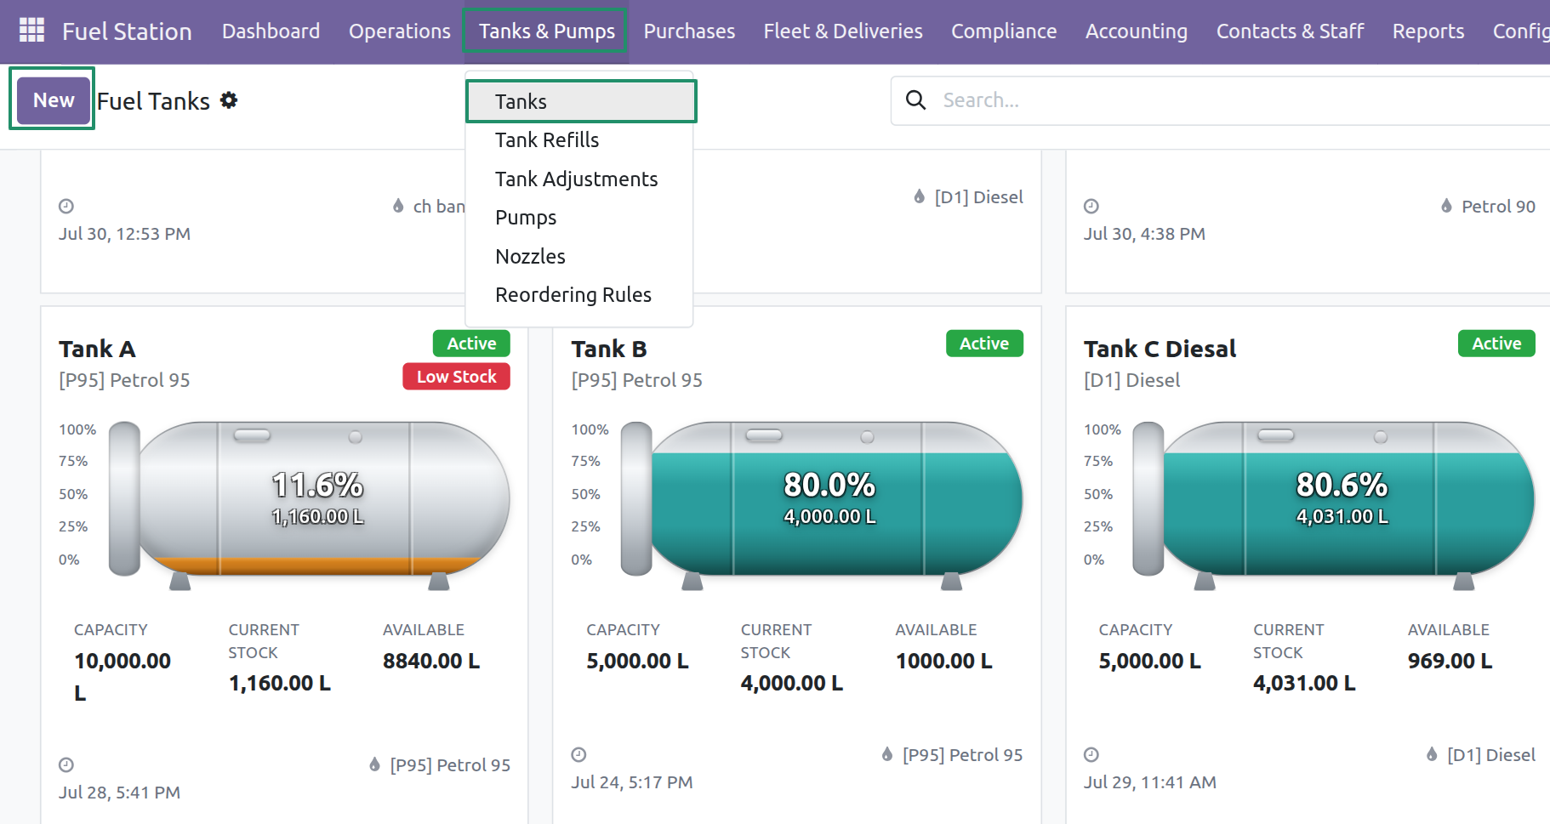
Task: Click the fuel drop icon beside top [D1] Diesel
Action: click(x=919, y=196)
